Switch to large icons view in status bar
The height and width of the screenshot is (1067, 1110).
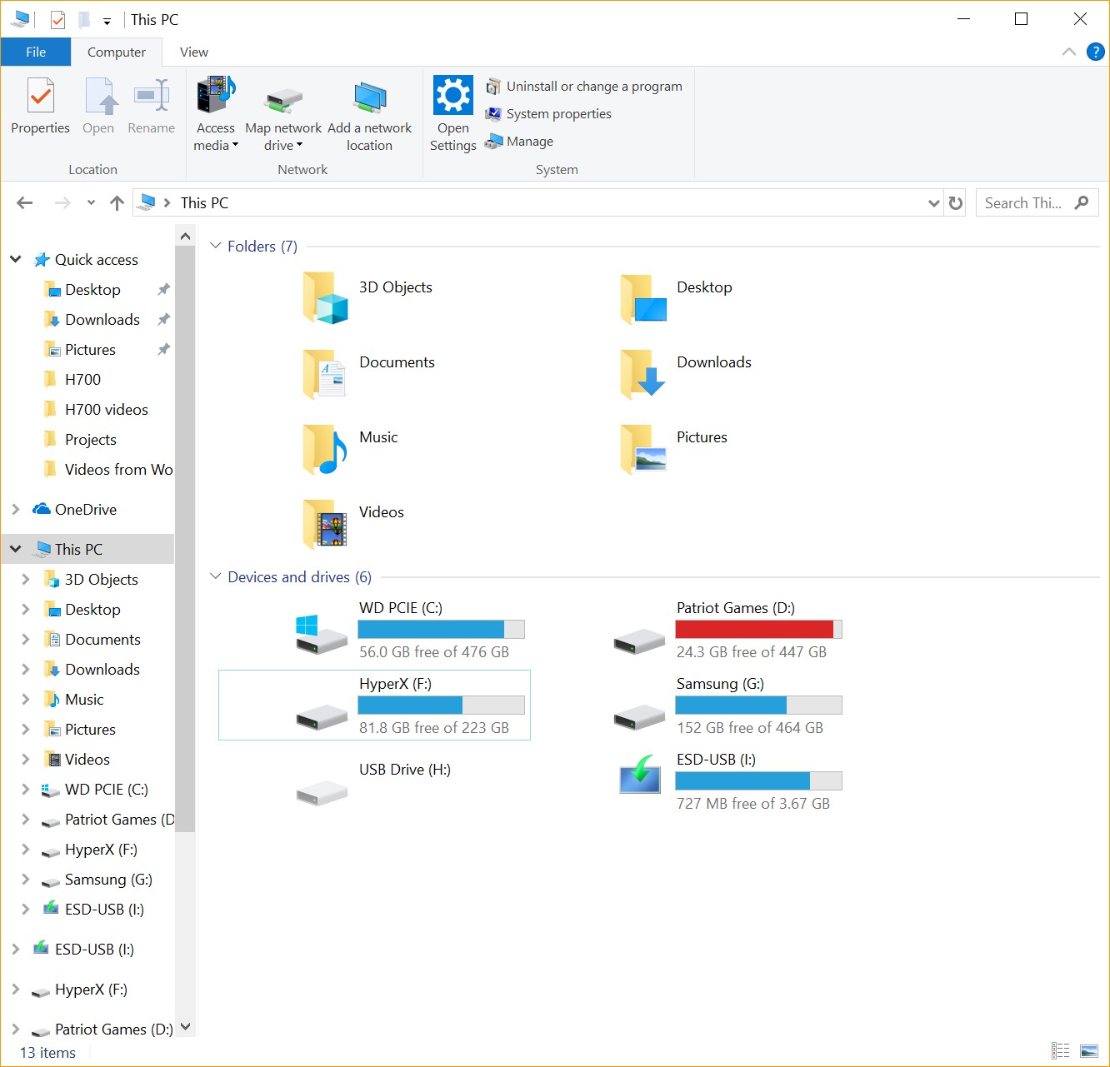1088,1051
